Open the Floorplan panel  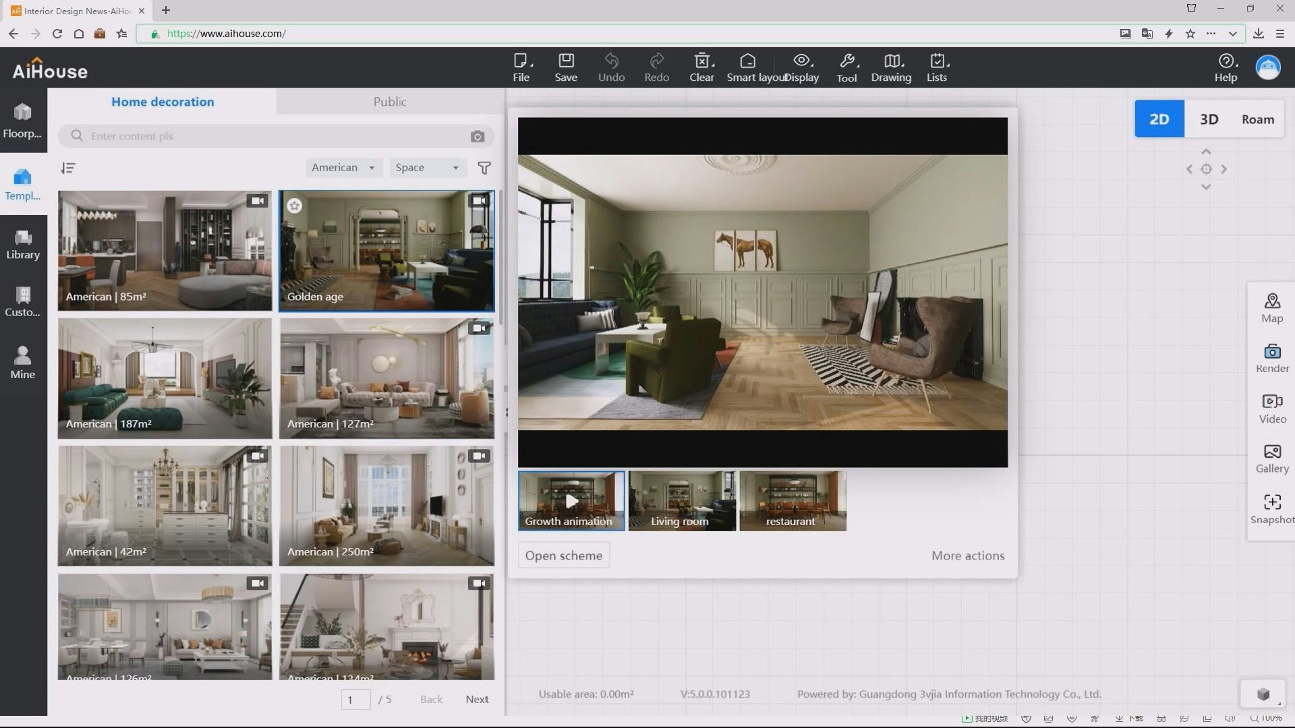pos(22,120)
